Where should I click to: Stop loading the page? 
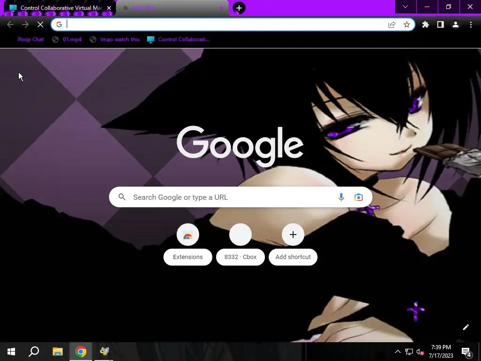(x=40, y=24)
